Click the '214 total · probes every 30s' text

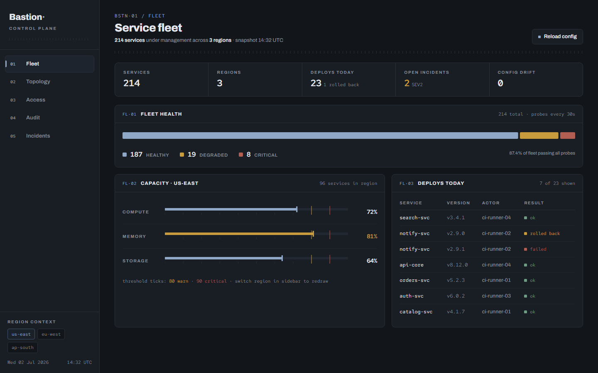click(537, 114)
